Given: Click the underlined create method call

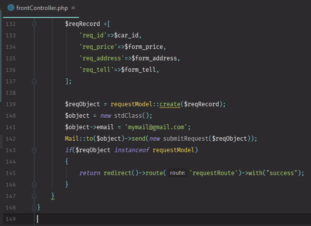Looking at the screenshot, I should click(x=170, y=104).
